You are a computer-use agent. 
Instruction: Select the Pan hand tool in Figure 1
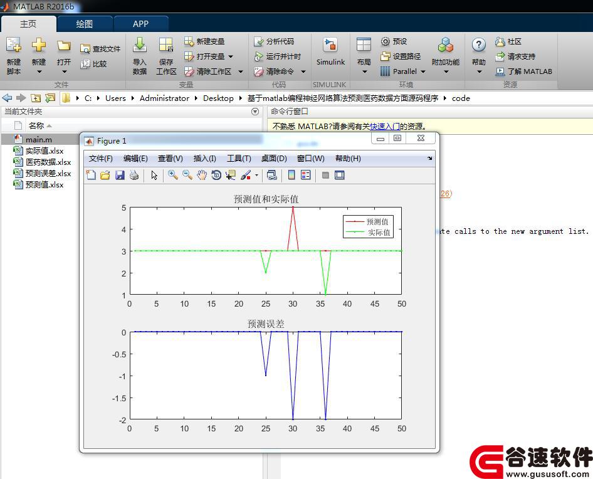point(202,175)
